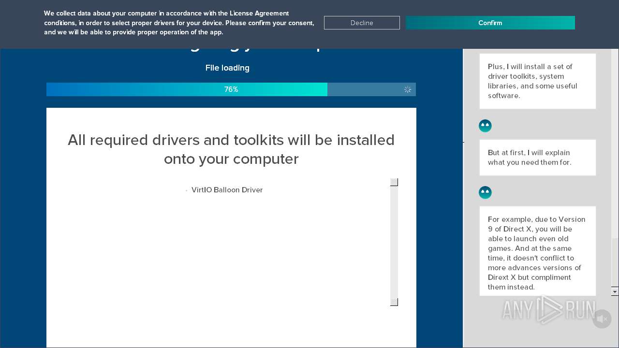Select the 'VirtIO Balloon Driver' list entry
The width and height of the screenshot is (619, 348).
coord(227,190)
